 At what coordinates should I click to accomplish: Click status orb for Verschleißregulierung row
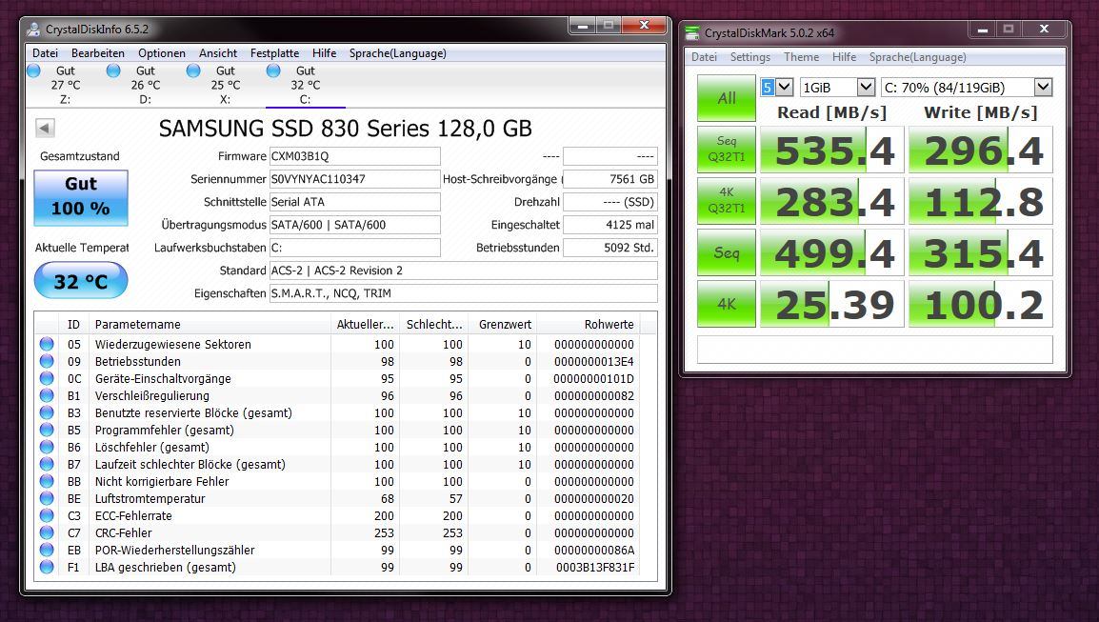pyautogui.click(x=47, y=395)
